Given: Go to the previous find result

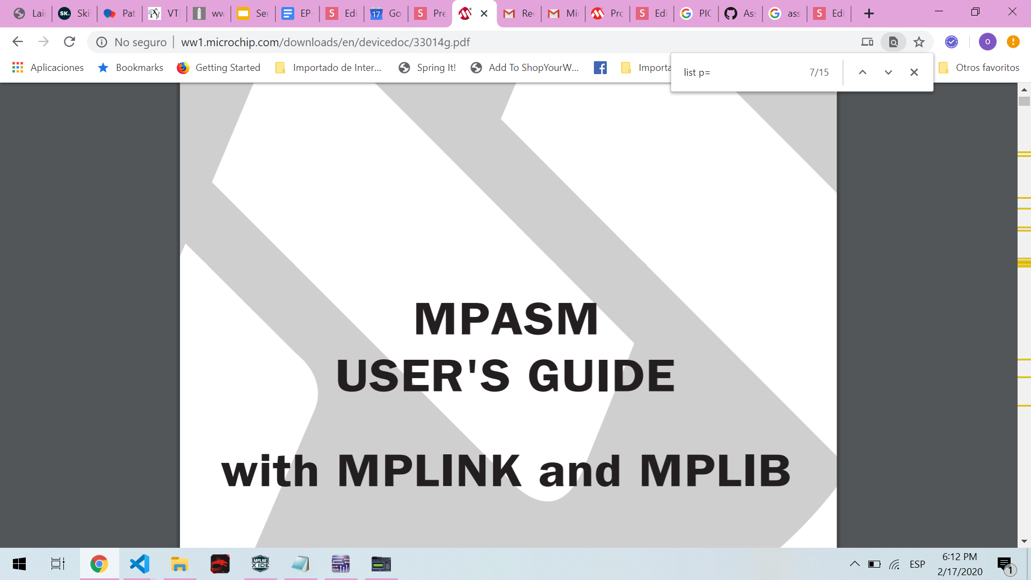Looking at the screenshot, I should (862, 72).
